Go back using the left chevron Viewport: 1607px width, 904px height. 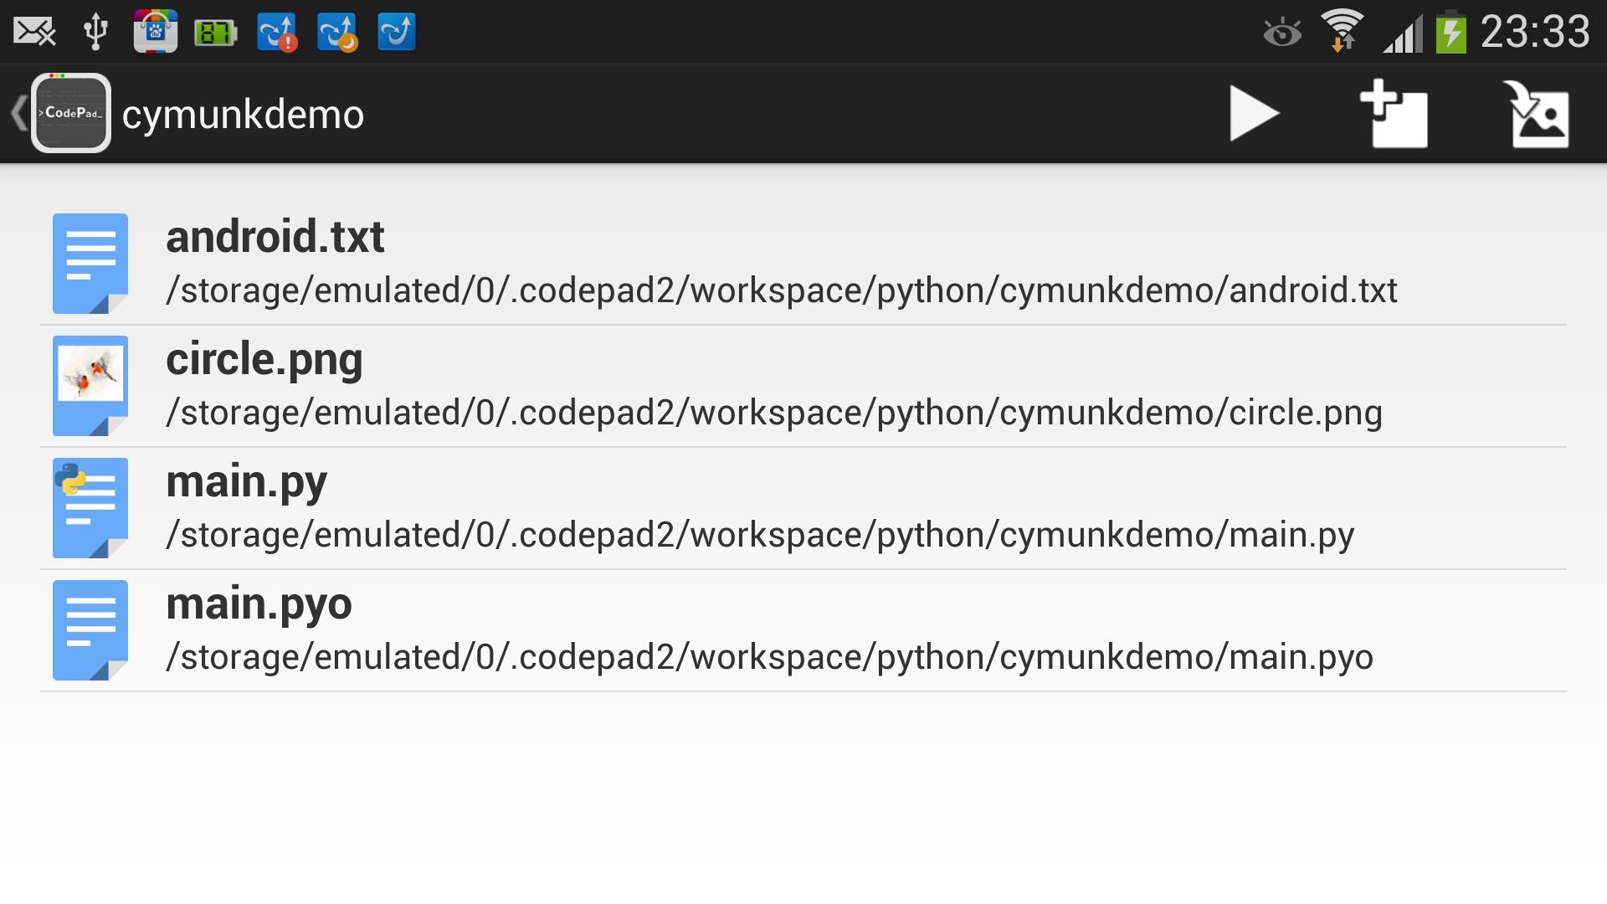point(17,111)
